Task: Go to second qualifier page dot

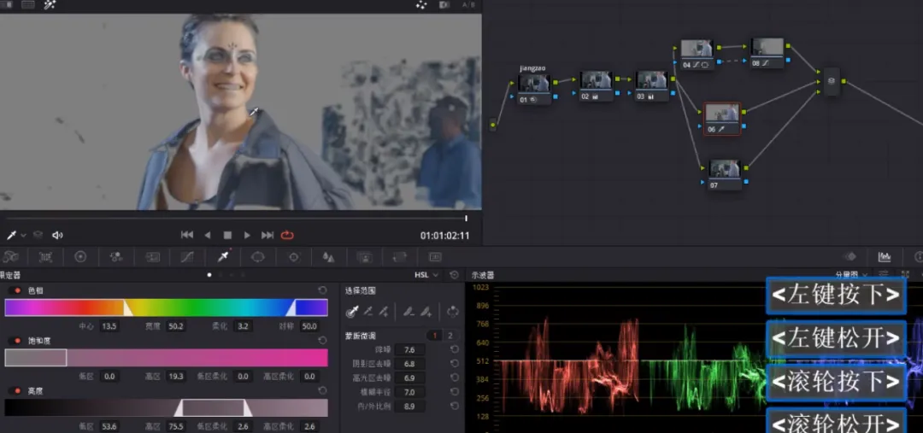Action: [220, 275]
